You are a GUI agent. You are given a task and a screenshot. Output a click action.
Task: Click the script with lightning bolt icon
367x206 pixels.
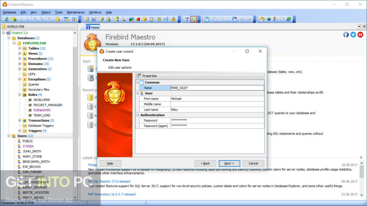tap(102, 20)
